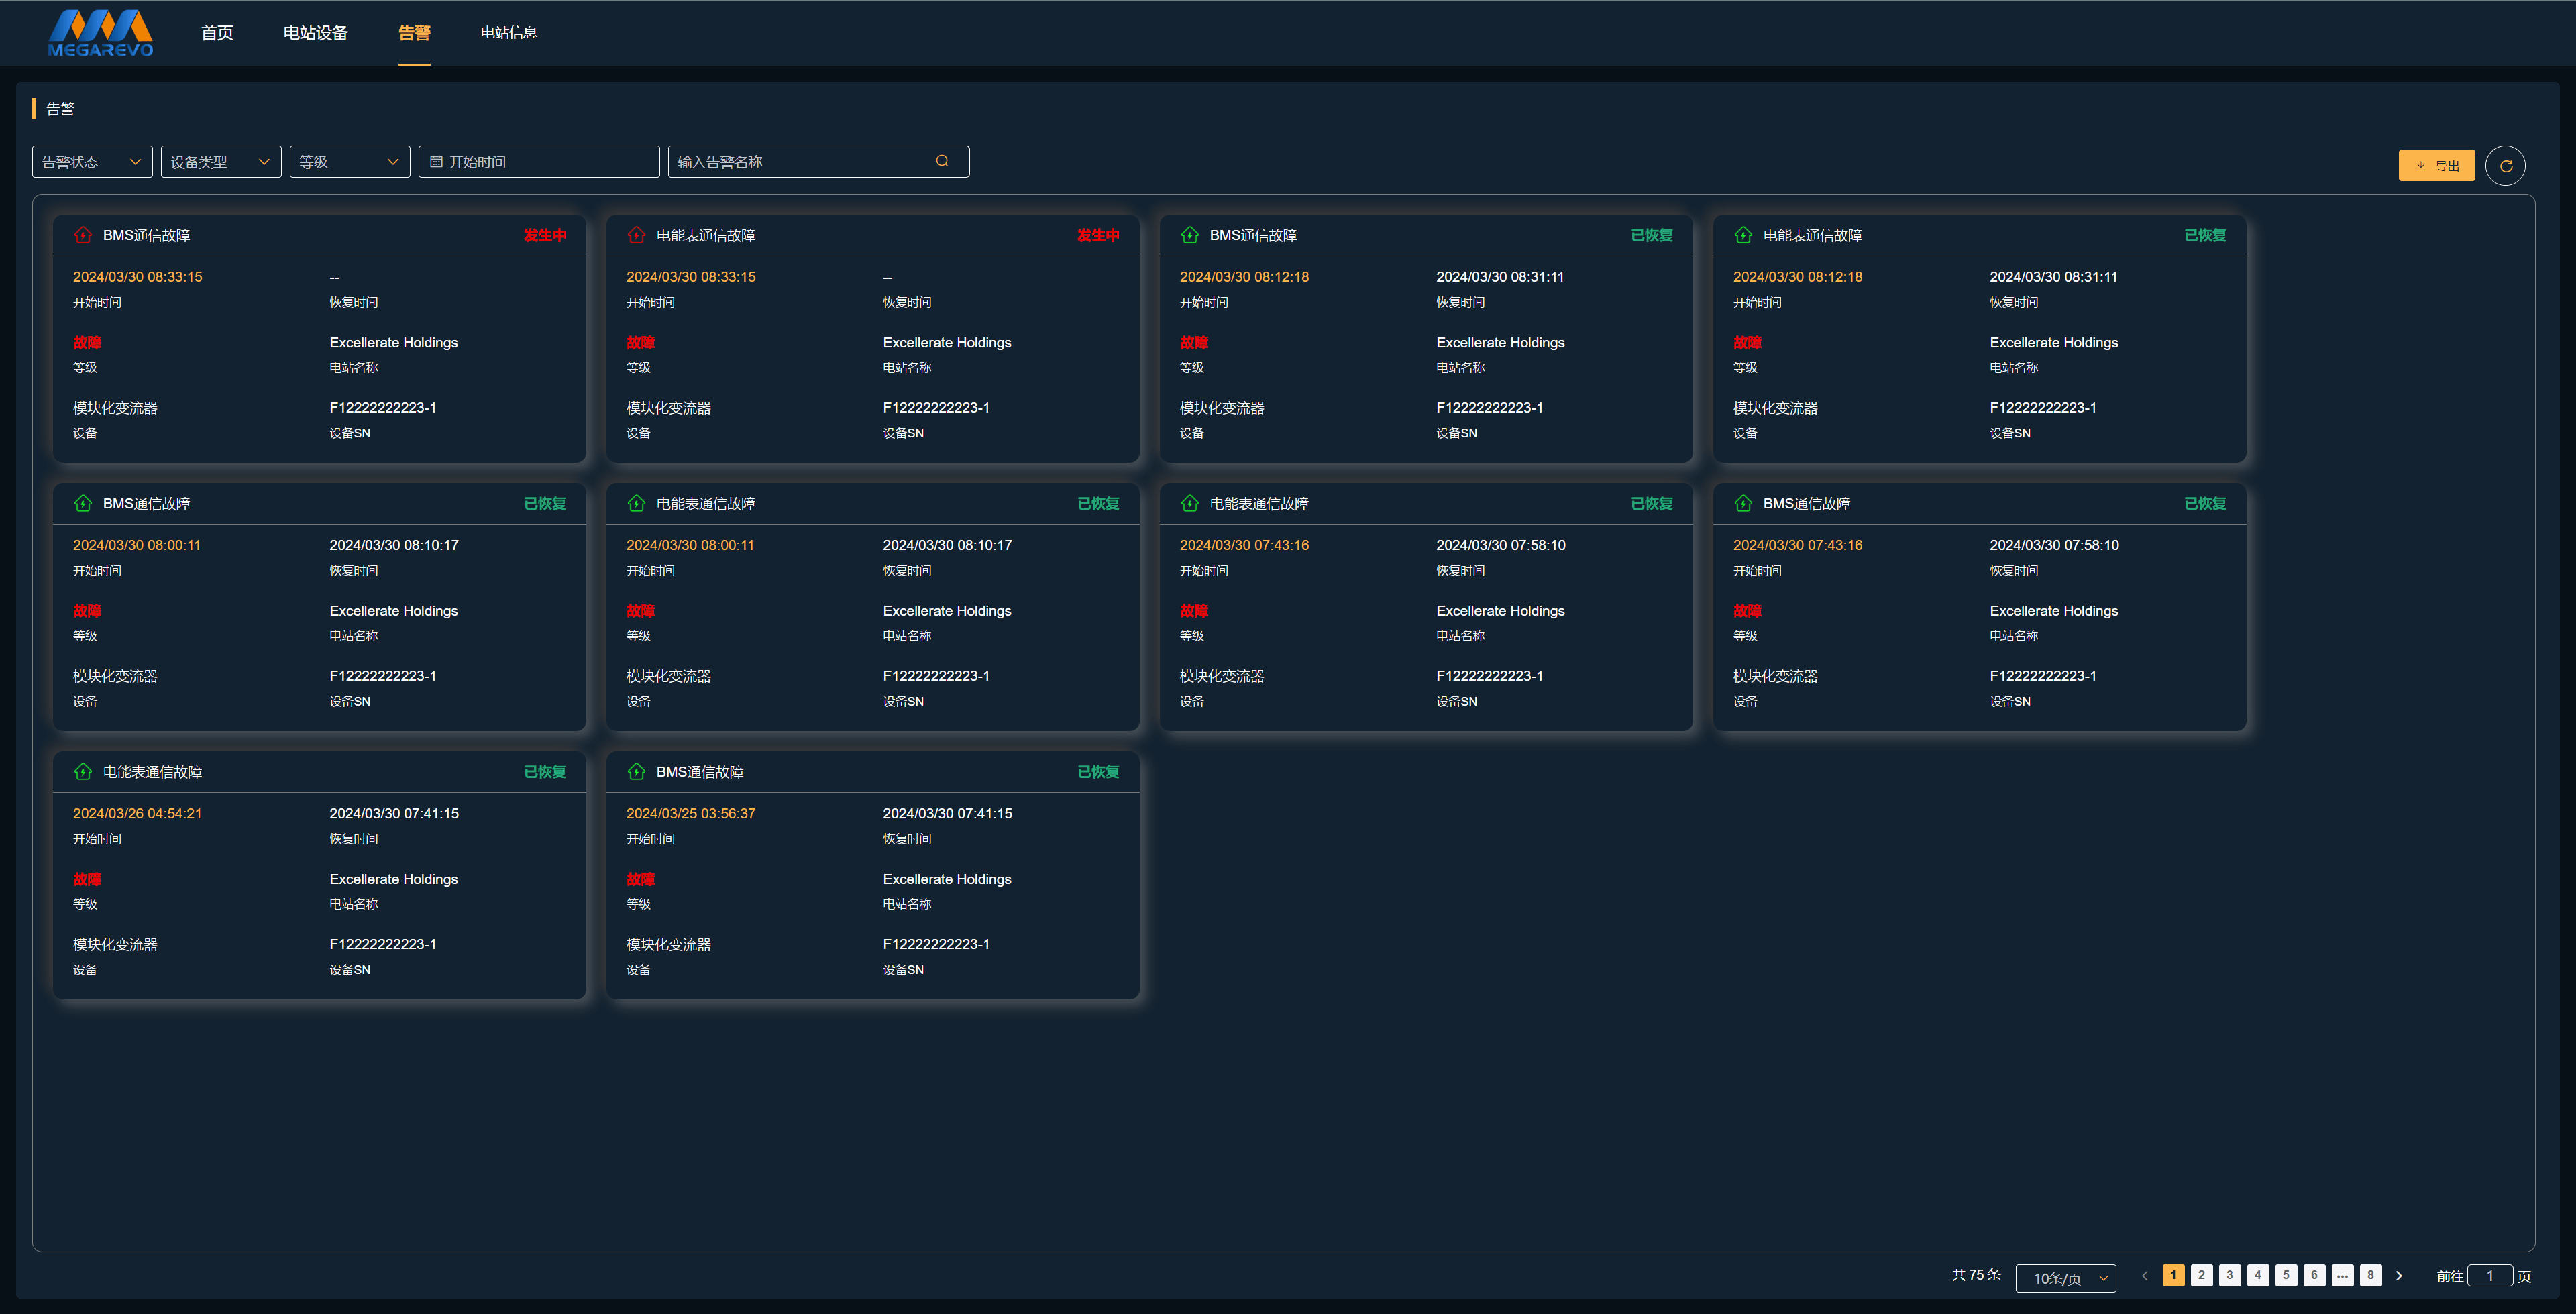Go to page 3

tap(2229, 1275)
